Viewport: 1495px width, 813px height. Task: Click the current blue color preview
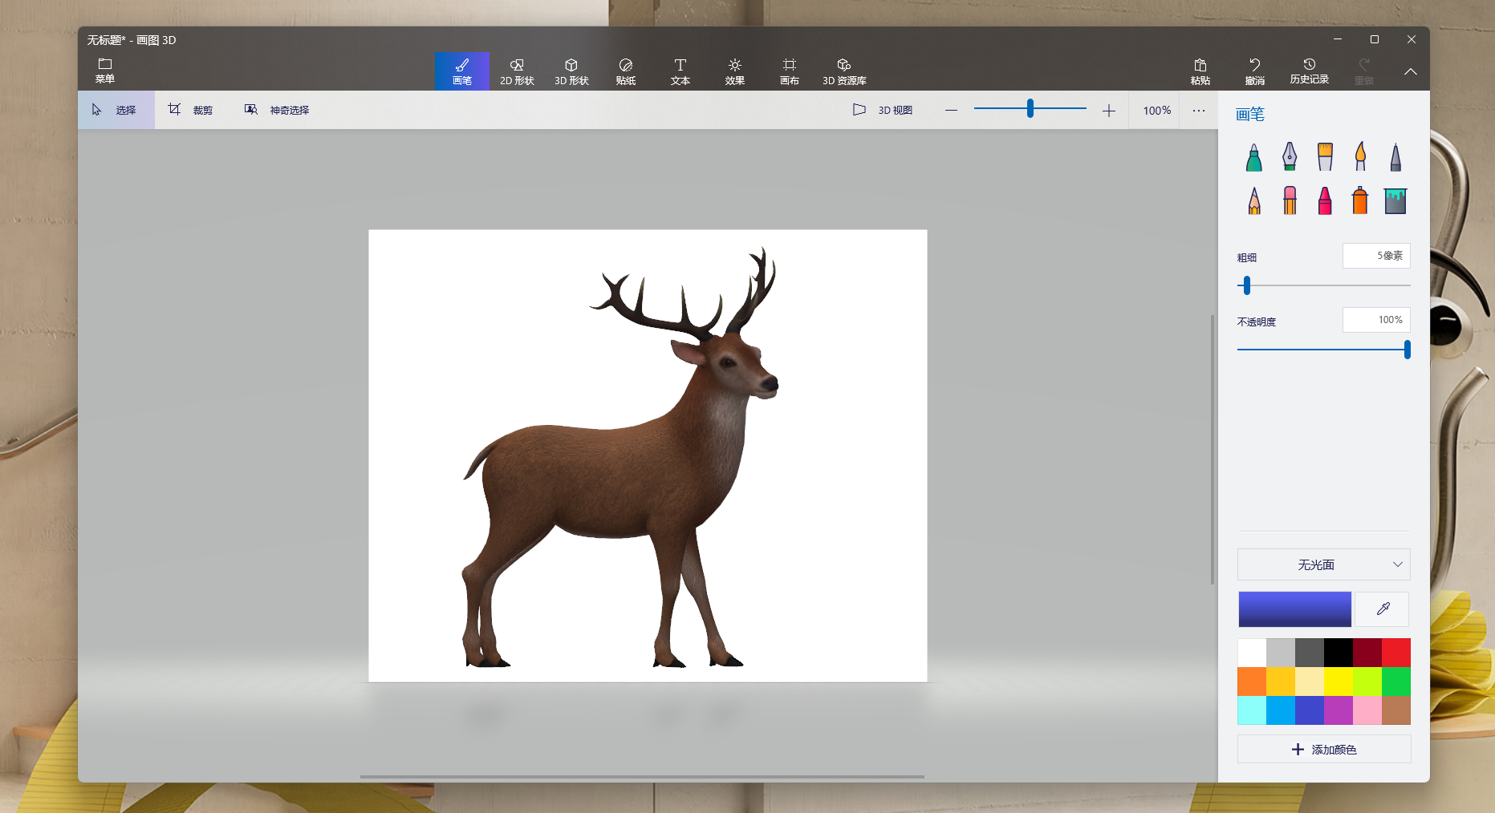pos(1294,609)
